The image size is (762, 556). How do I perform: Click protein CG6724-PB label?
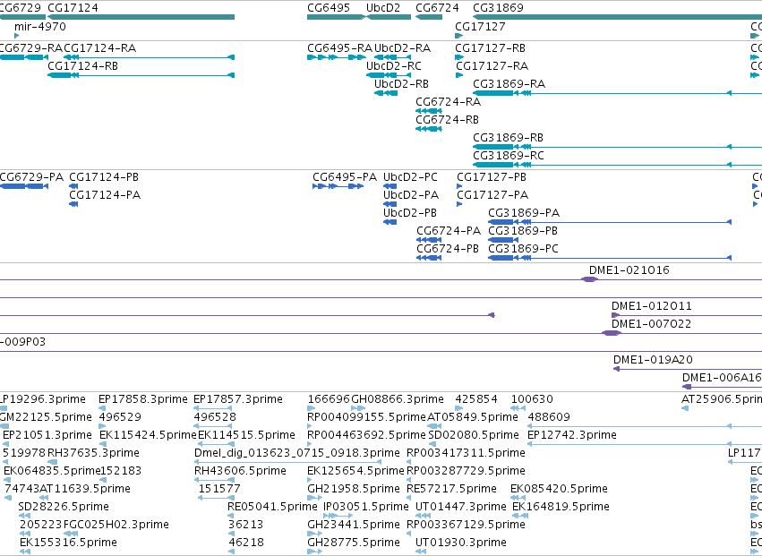(x=448, y=249)
